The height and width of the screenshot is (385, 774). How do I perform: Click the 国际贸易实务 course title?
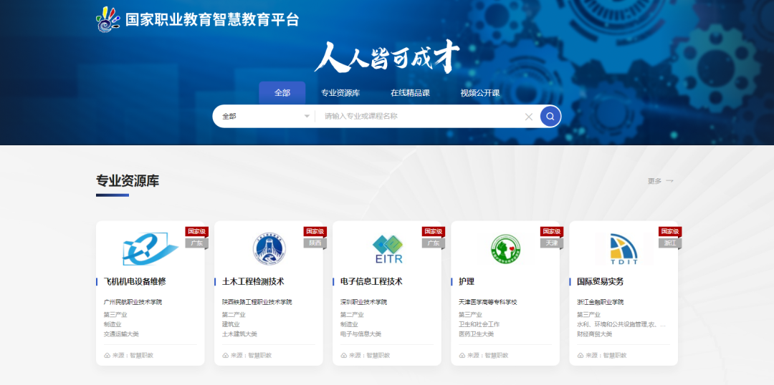pos(601,281)
